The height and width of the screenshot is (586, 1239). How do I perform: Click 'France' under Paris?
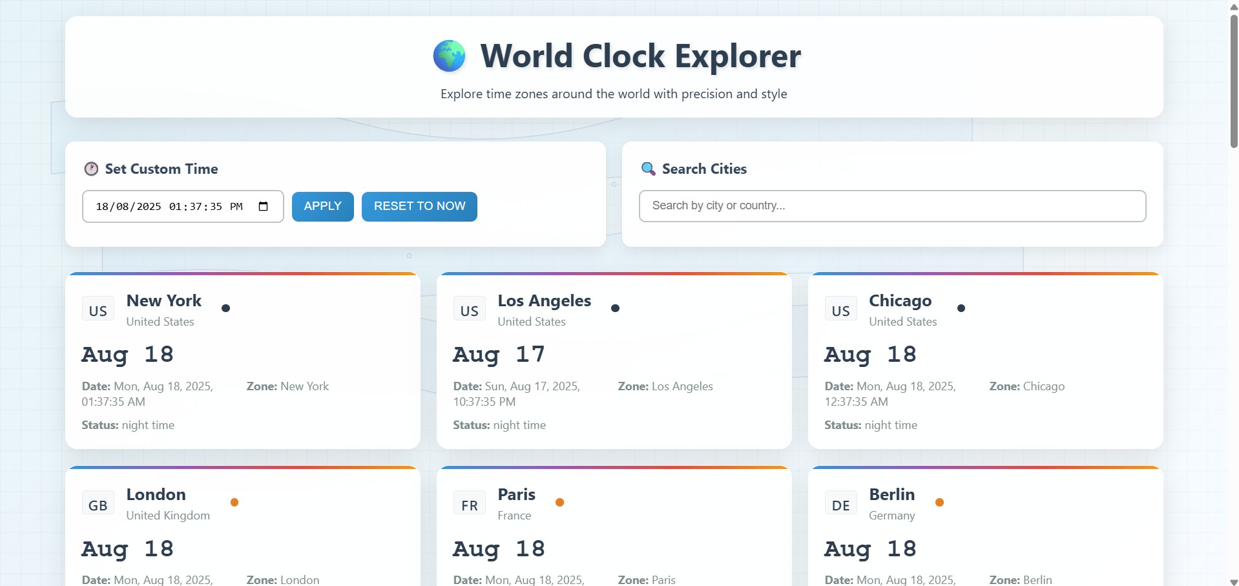click(x=514, y=516)
